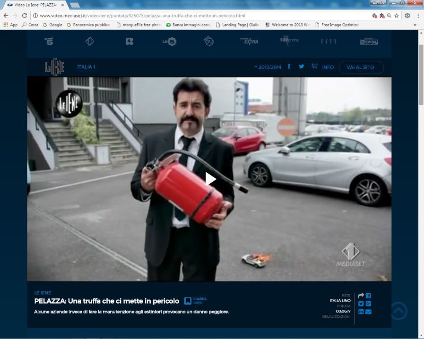Open the Mediaset Extra channel logo
Image resolution: width=424 pixels, height=339 pixels.
249,42
